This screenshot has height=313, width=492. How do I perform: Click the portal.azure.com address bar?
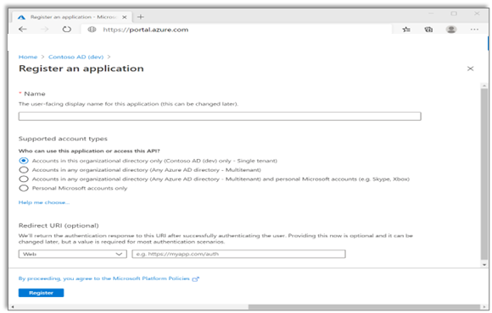237,30
